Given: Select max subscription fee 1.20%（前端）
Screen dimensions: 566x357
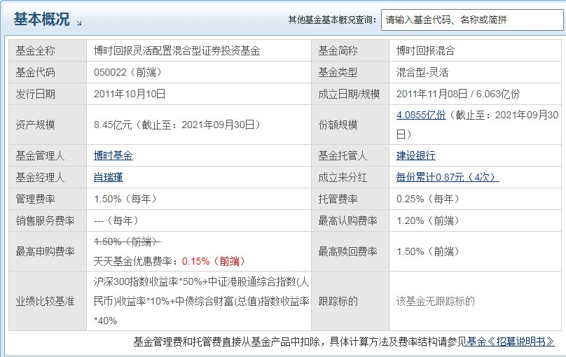Looking at the screenshot, I should coord(428,220).
